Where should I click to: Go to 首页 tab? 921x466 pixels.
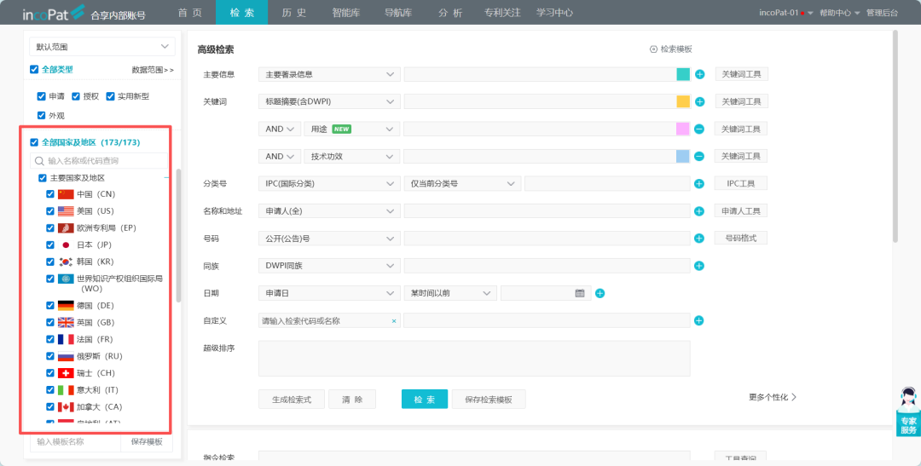pyautogui.click(x=189, y=12)
